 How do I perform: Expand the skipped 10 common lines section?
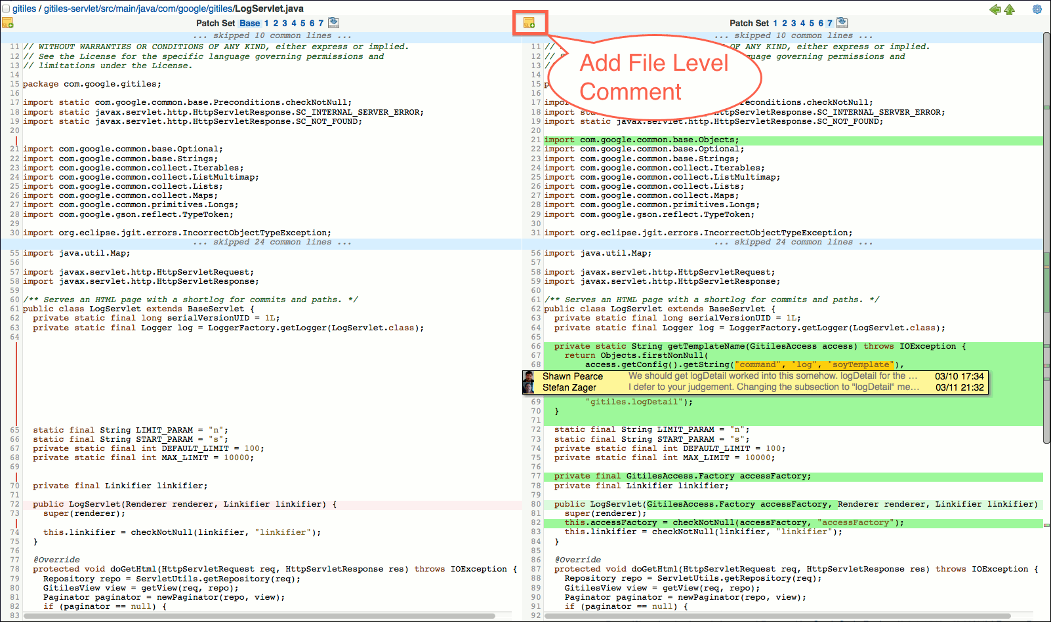(272, 35)
